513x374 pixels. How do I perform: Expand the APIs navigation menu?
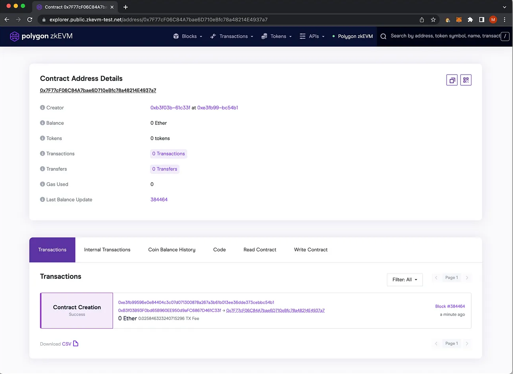pyautogui.click(x=312, y=36)
